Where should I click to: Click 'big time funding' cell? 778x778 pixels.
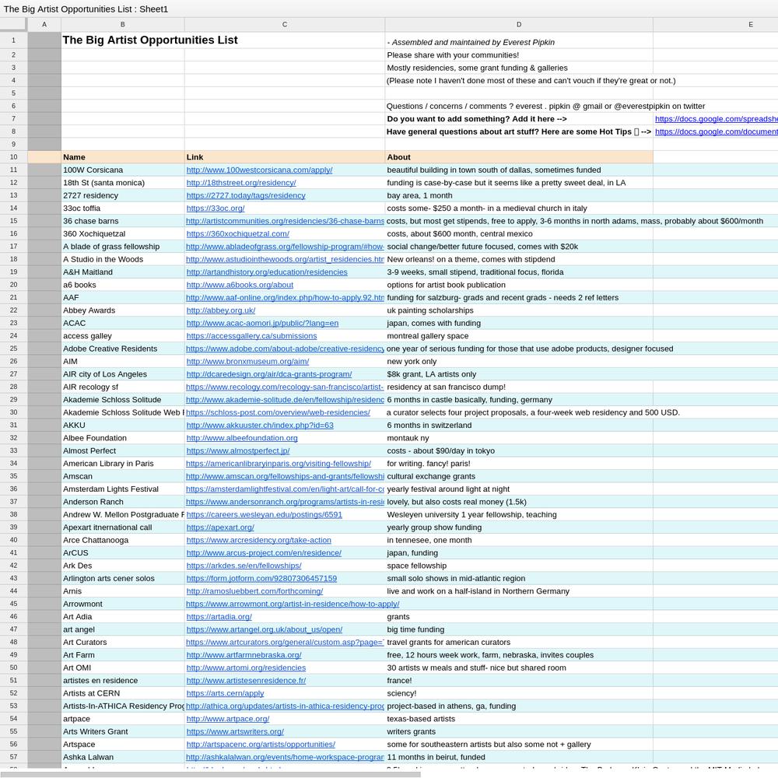point(519,629)
